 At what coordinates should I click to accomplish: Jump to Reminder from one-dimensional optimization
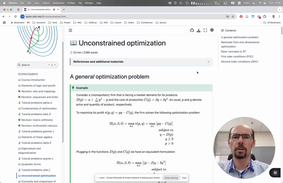(240, 44)
